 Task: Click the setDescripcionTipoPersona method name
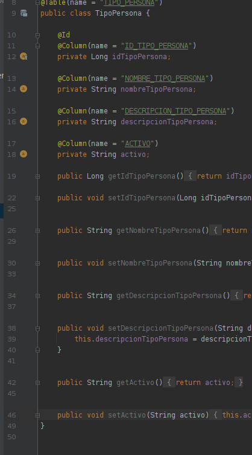[160, 328]
